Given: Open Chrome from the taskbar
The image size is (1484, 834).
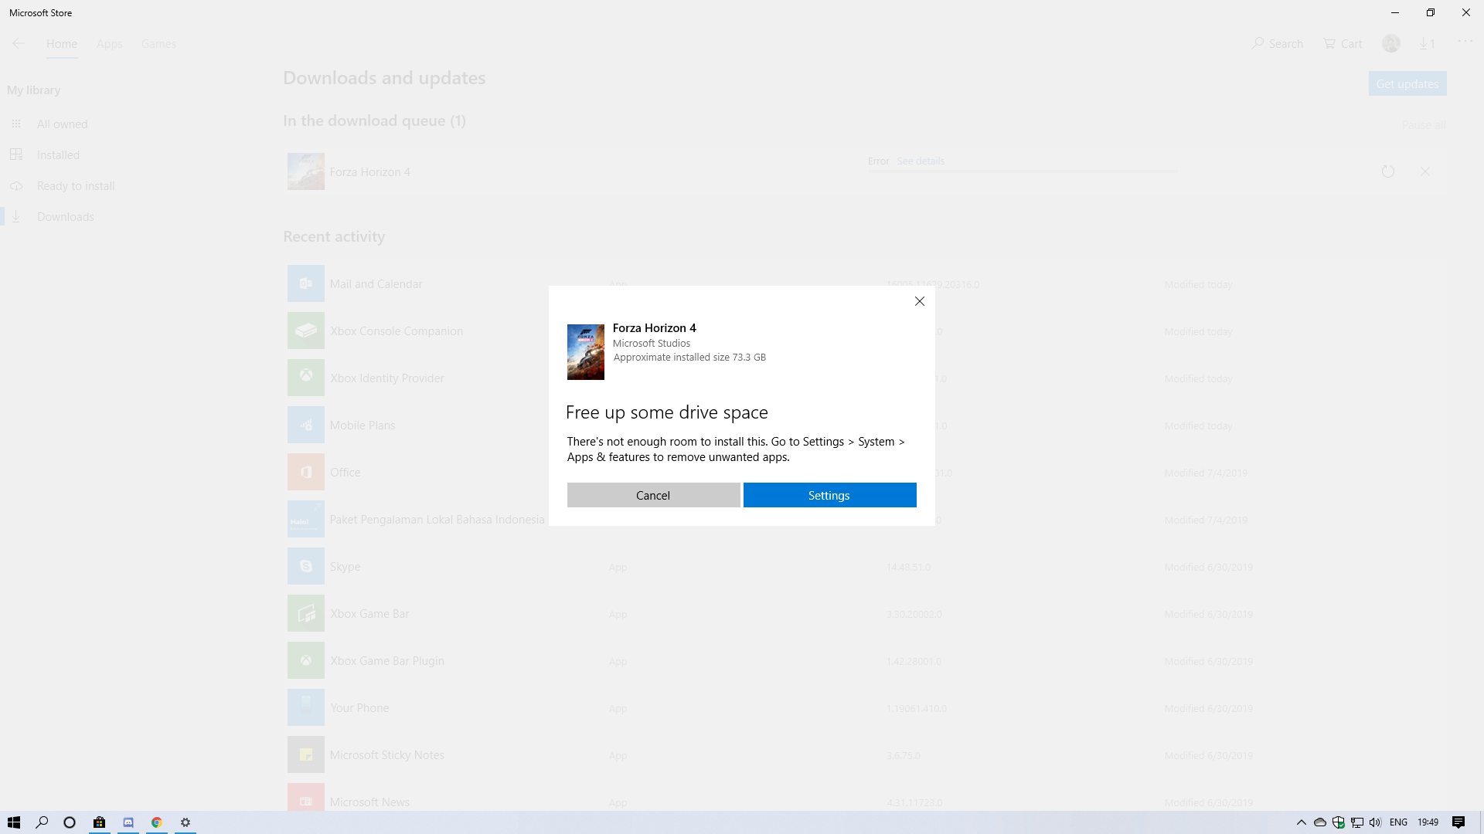Looking at the screenshot, I should (x=157, y=822).
